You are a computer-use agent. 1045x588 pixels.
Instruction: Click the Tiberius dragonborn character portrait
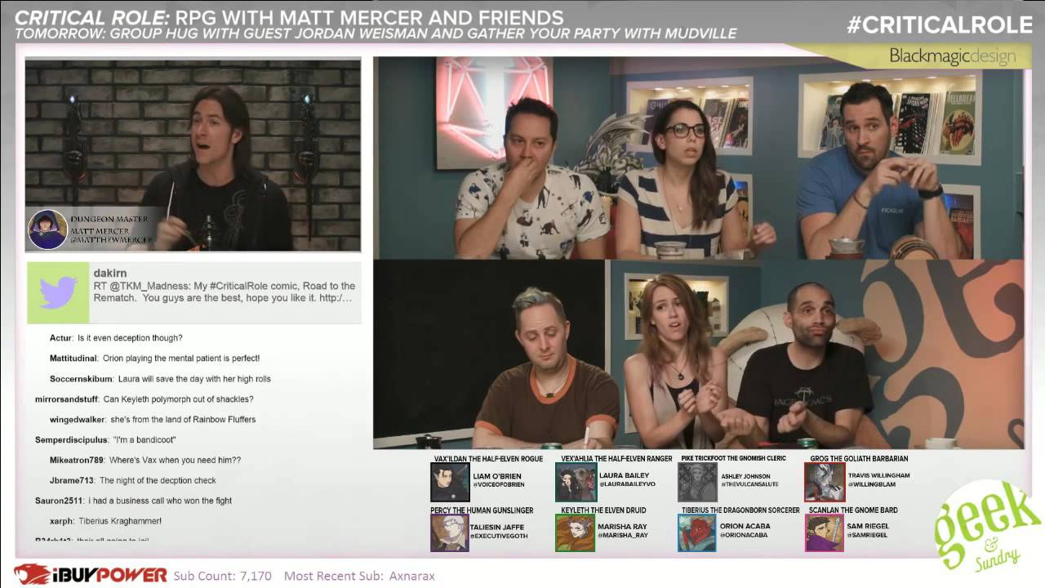[697, 532]
